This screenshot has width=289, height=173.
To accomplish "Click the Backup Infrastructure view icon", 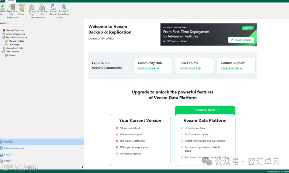I will coord(2,148).
